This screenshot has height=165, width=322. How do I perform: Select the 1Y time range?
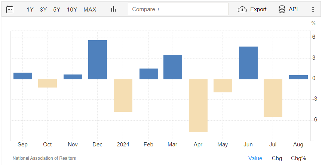(30, 10)
